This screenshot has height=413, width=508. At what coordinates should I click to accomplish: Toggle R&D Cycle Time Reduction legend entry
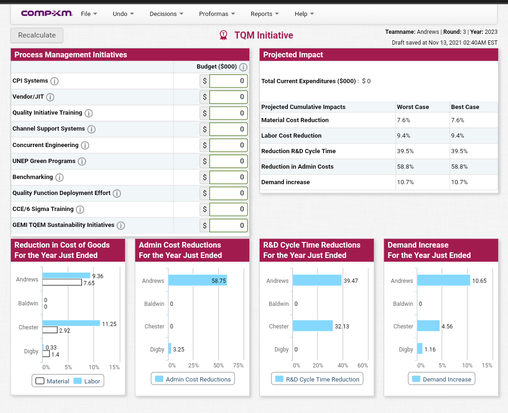coord(317,379)
